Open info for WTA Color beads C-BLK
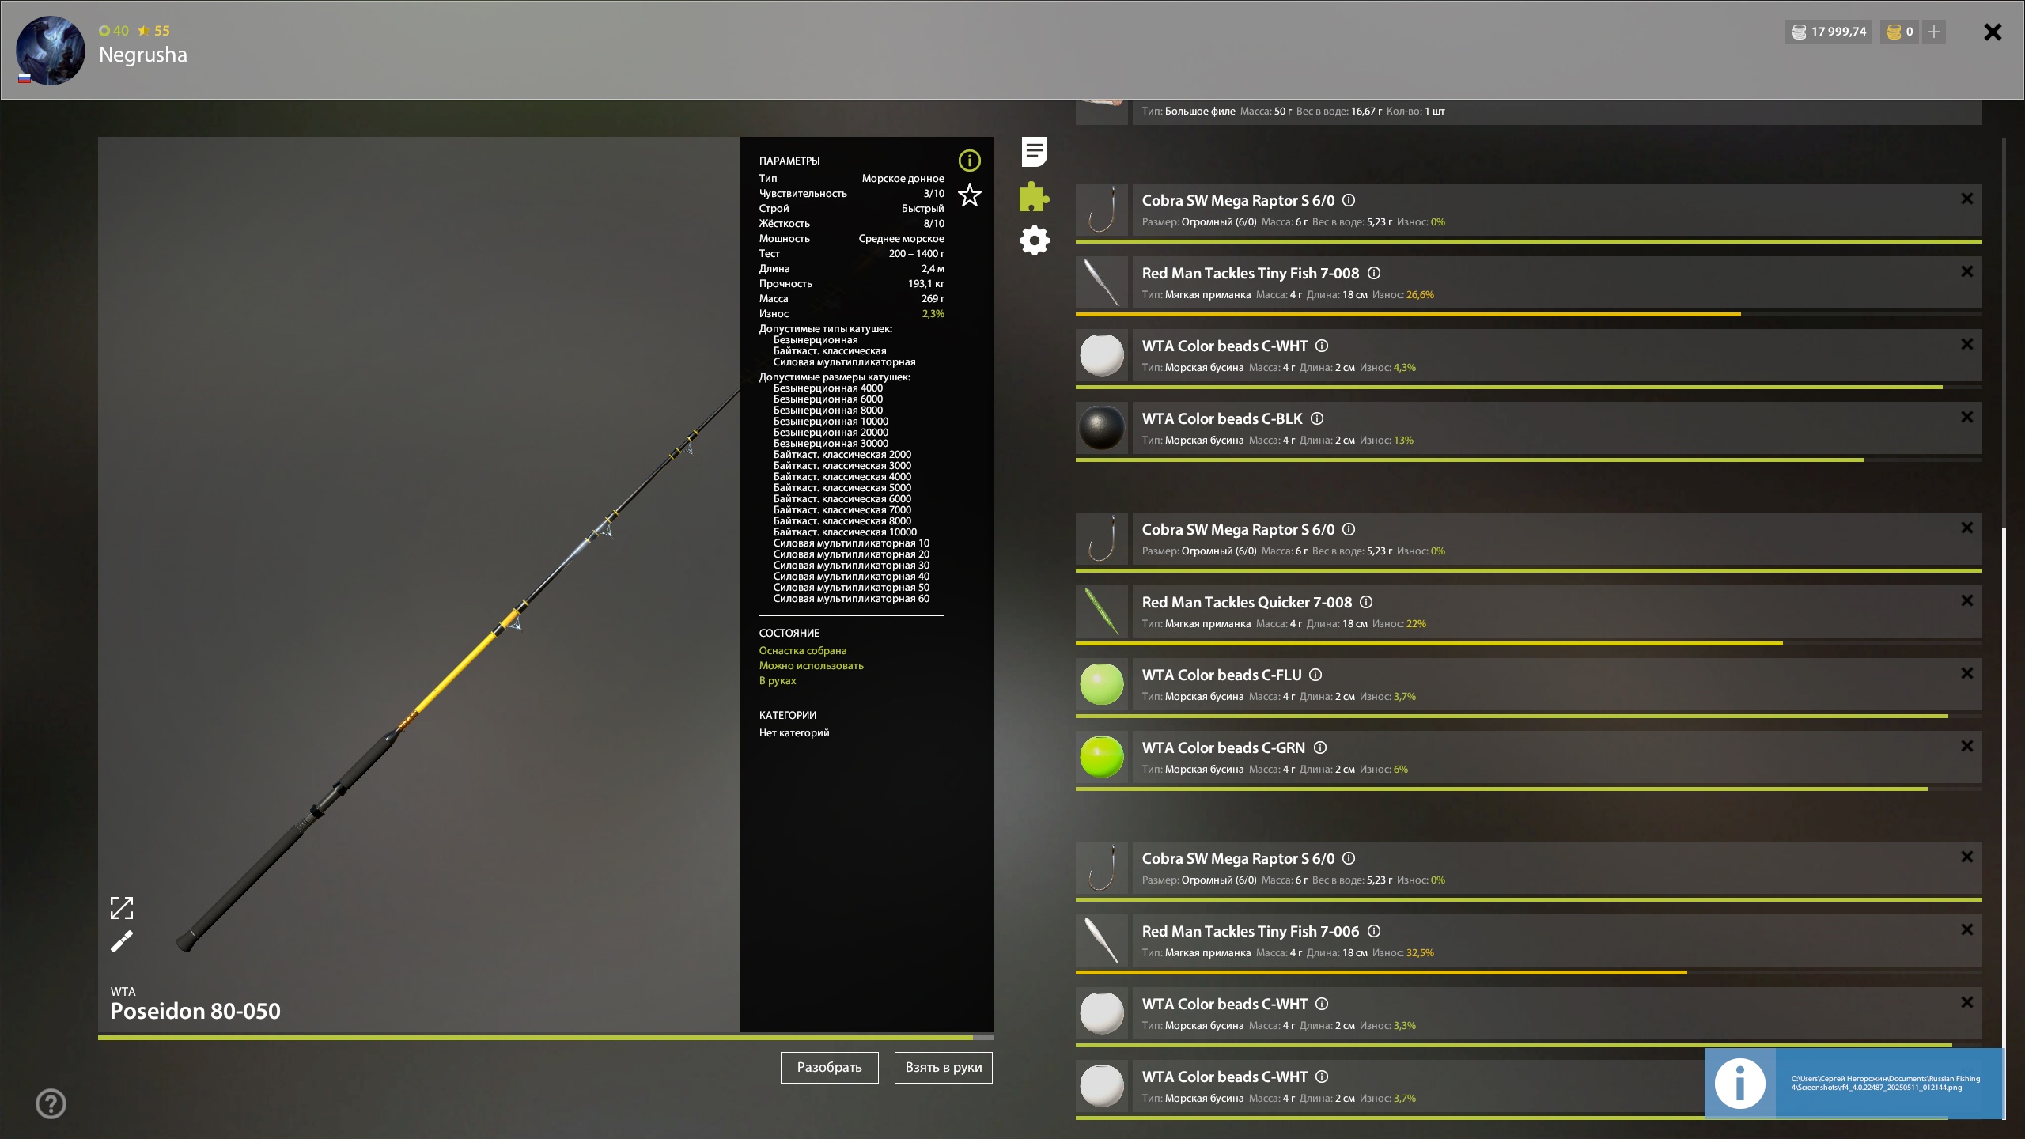 tap(1317, 418)
